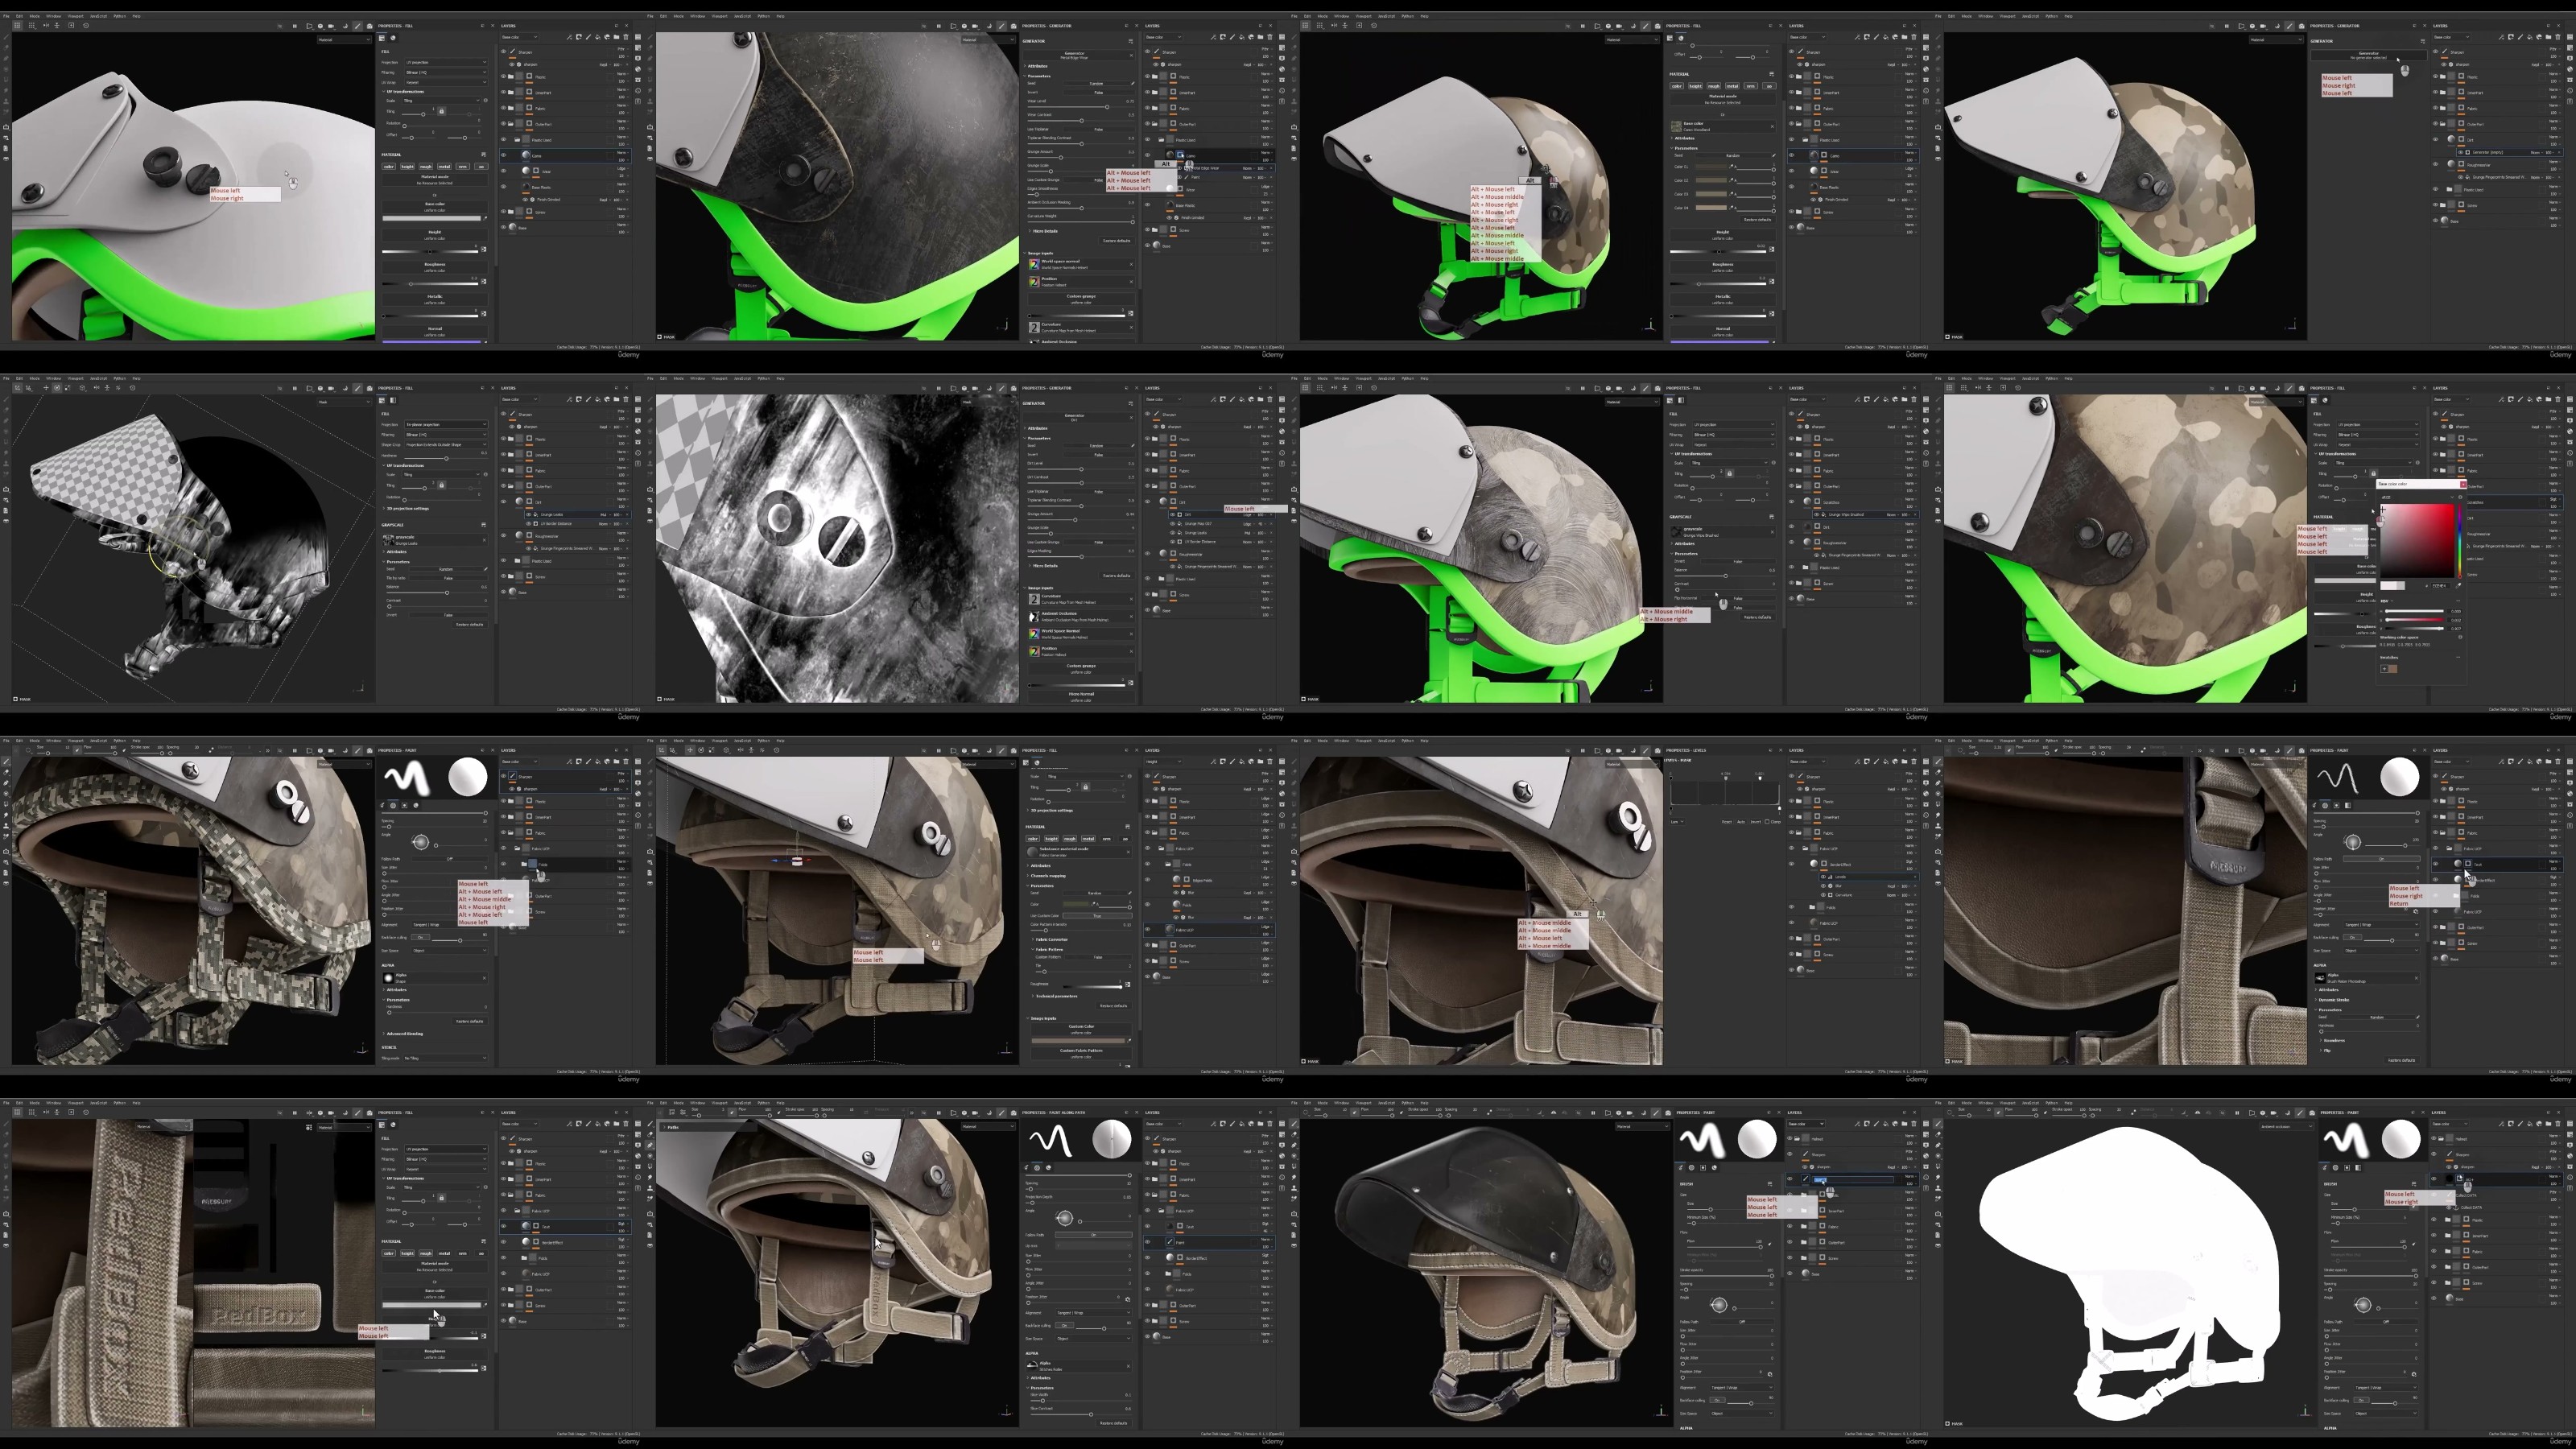Top-left screenshot: click the rough channel button

pos(426,167)
